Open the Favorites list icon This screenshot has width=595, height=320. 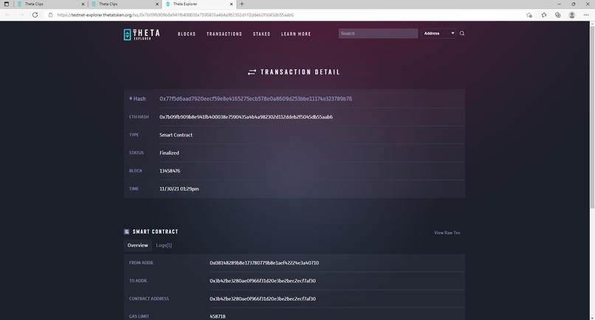pyautogui.click(x=544, y=15)
